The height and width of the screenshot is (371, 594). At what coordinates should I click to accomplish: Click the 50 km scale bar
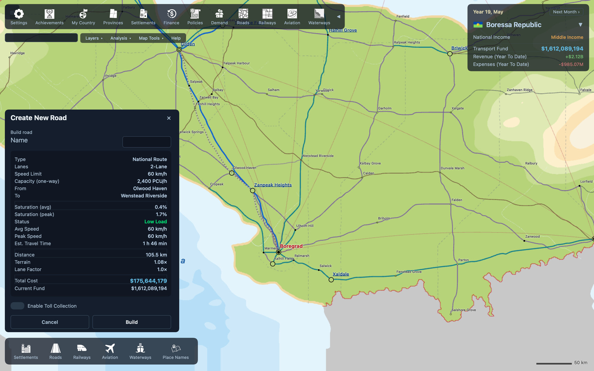click(554, 363)
